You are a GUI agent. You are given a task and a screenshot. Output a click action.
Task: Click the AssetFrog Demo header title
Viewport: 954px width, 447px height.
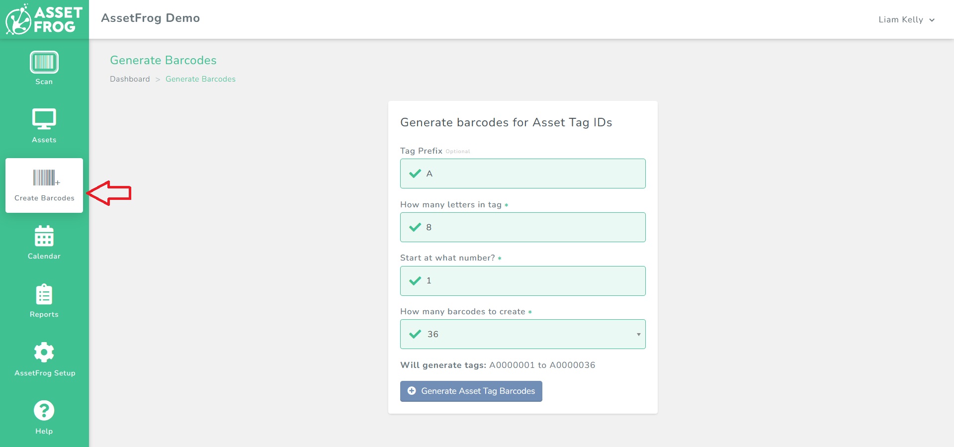click(x=150, y=18)
